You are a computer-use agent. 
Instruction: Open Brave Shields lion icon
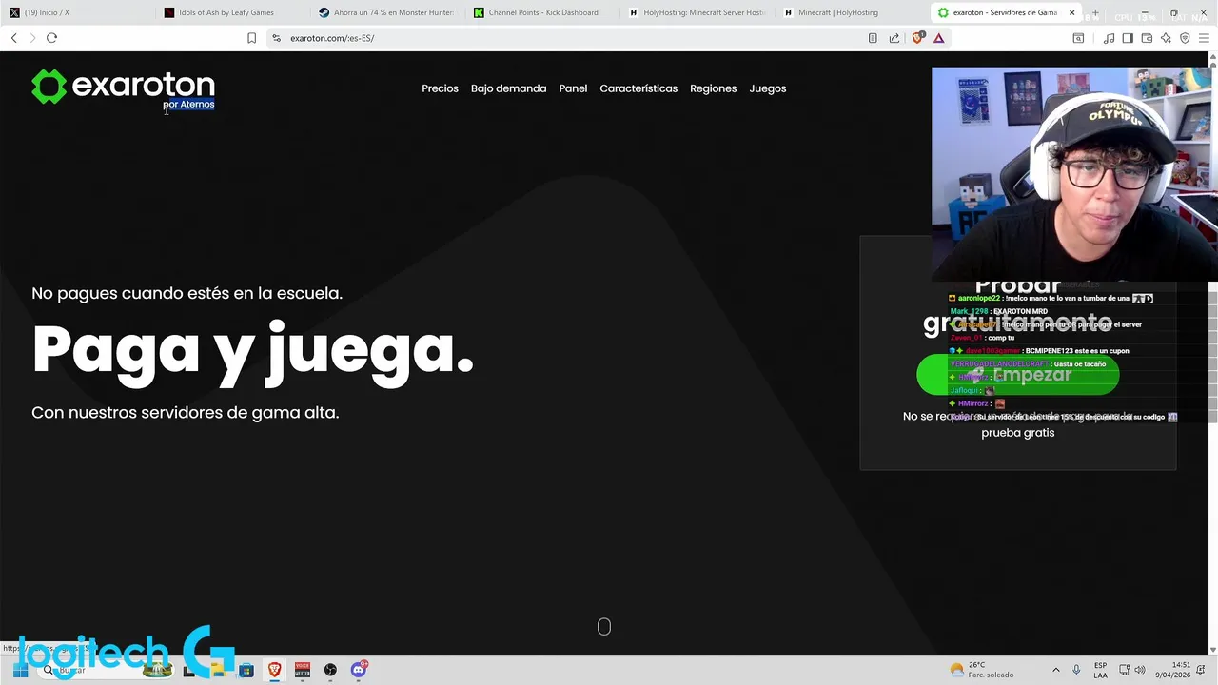917,38
